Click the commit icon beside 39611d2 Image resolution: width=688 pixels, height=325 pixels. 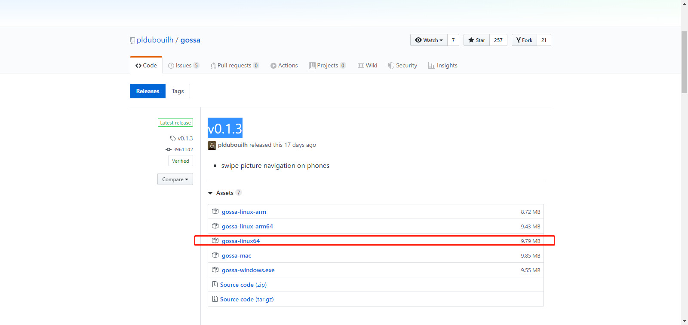coord(169,149)
